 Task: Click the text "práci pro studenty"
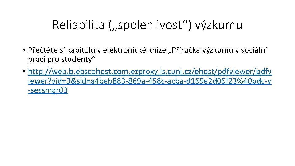tap(60, 59)
